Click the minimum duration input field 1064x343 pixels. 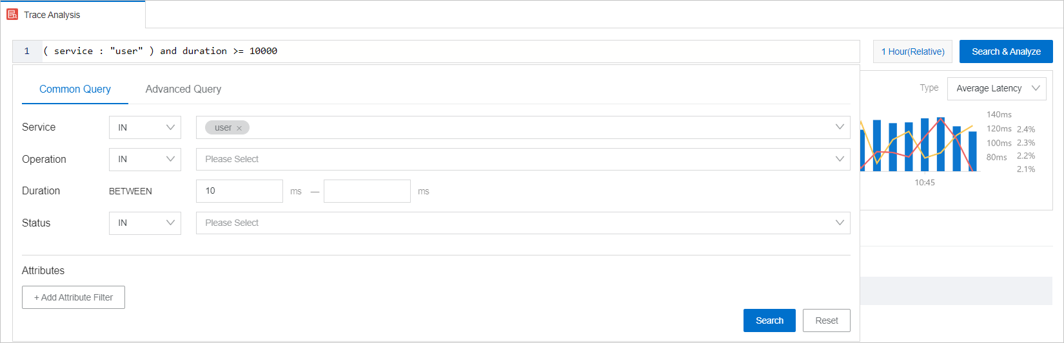click(x=239, y=191)
